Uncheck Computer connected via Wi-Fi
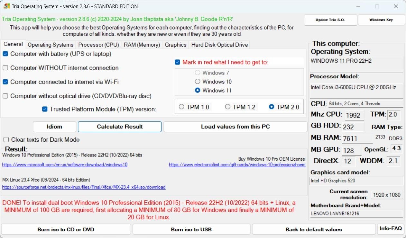The image size is (406, 238). [5, 82]
